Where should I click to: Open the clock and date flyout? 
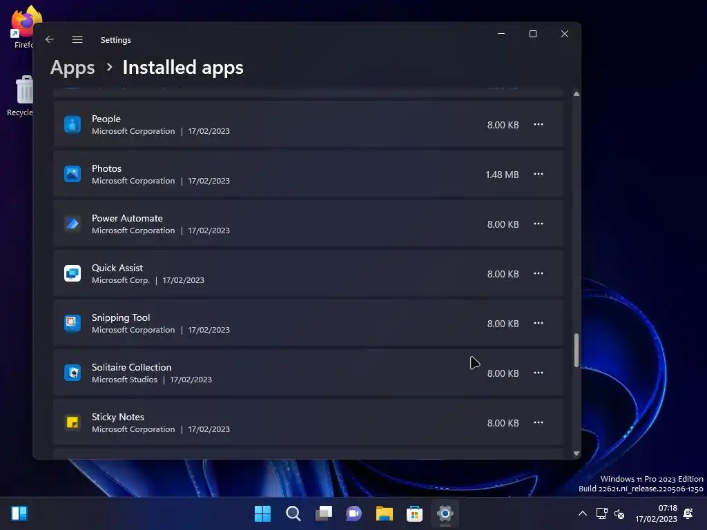(x=657, y=513)
